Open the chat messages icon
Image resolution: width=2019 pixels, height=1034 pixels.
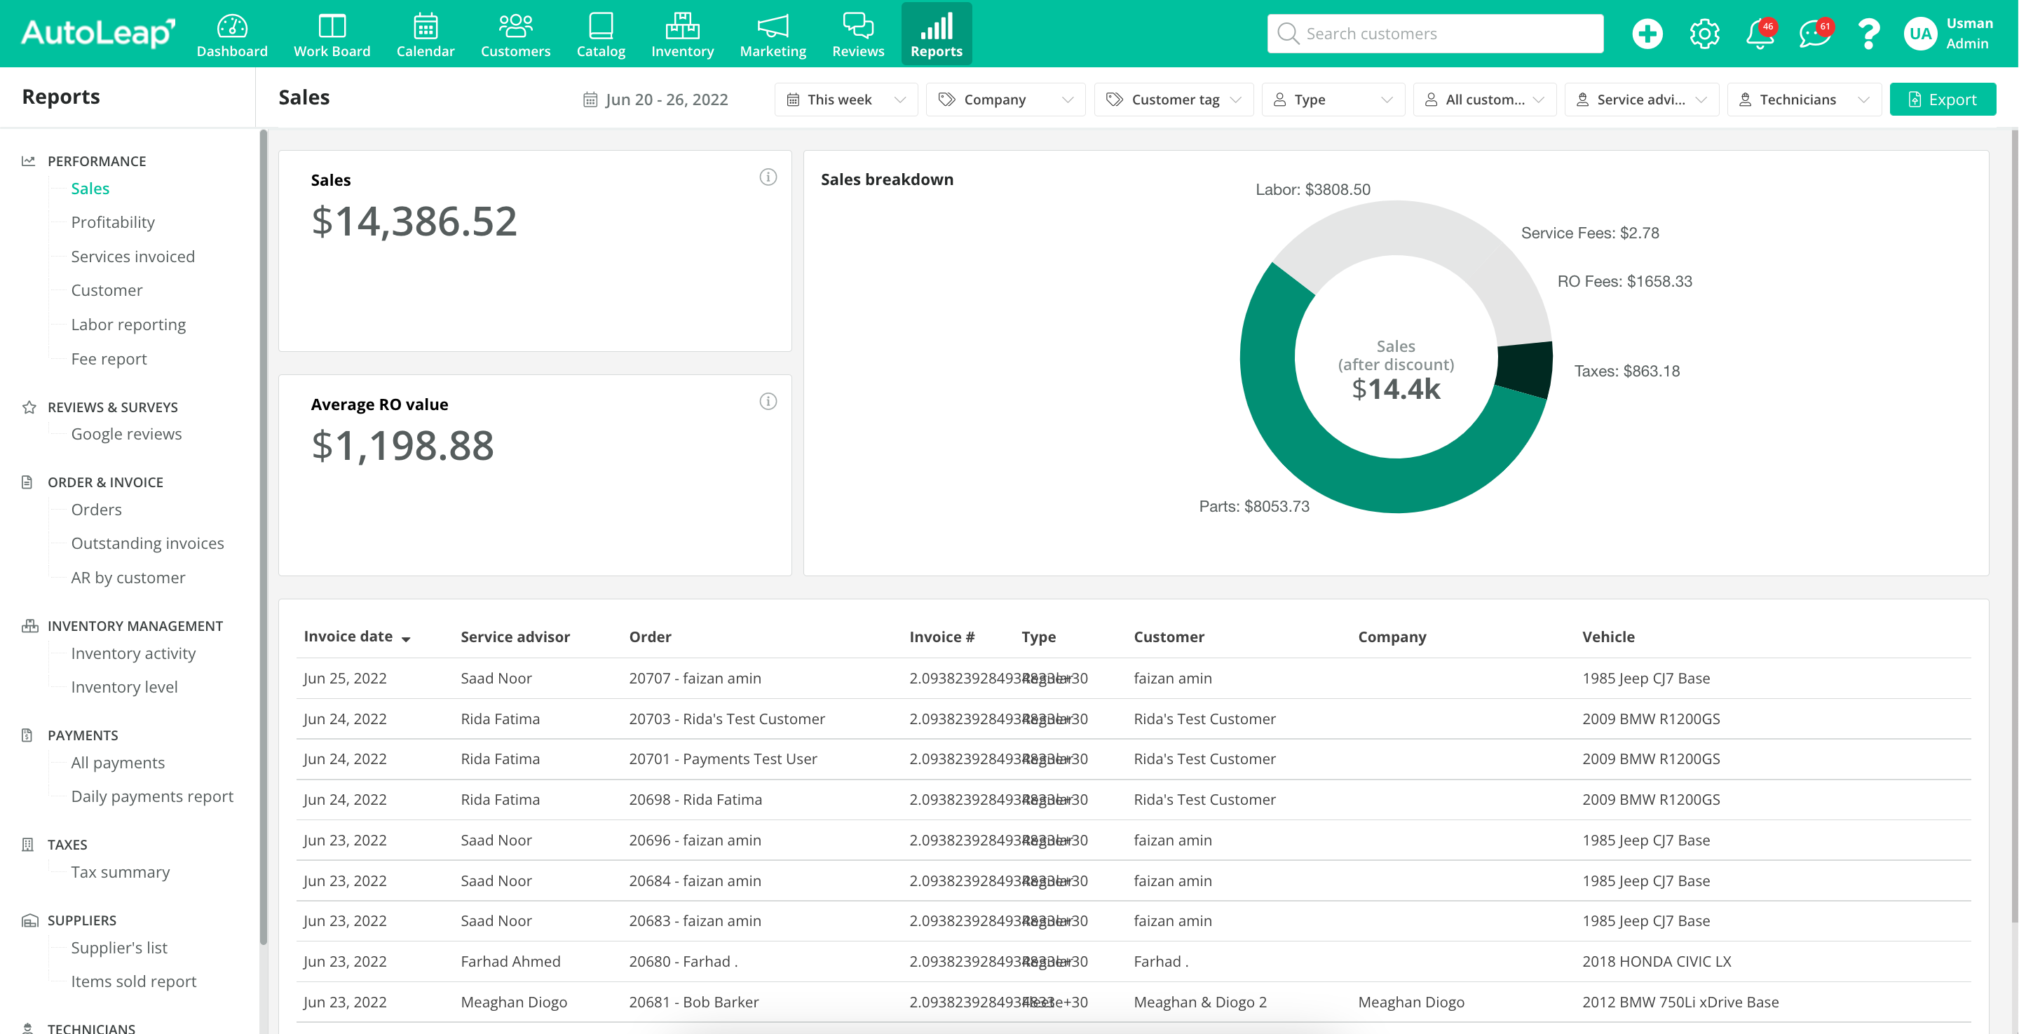(1814, 34)
